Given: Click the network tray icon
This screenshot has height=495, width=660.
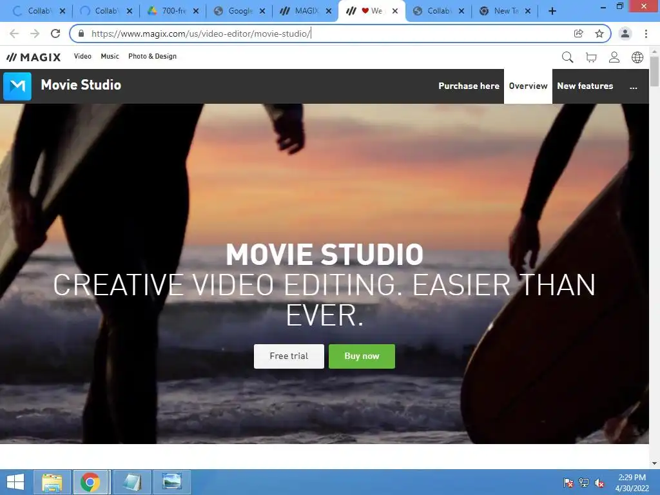Looking at the screenshot, I should (x=584, y=483).
